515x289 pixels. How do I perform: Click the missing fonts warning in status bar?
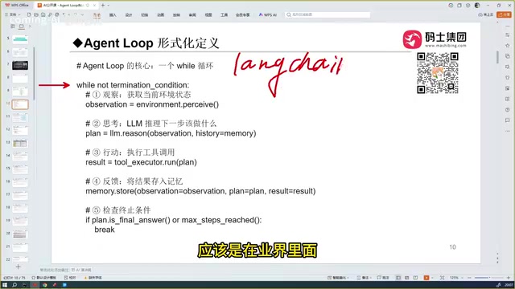pyautogui.click(x=93, y=278)
